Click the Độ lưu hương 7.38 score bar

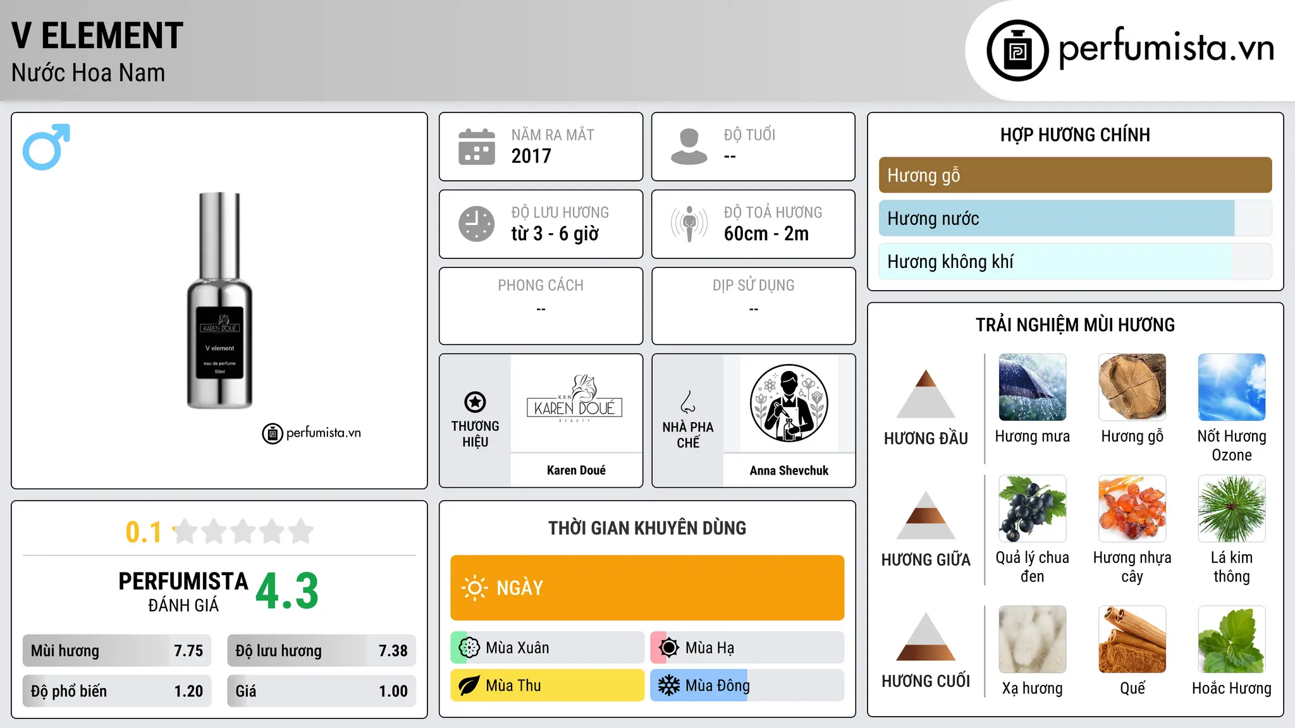(x=321, y=650)
